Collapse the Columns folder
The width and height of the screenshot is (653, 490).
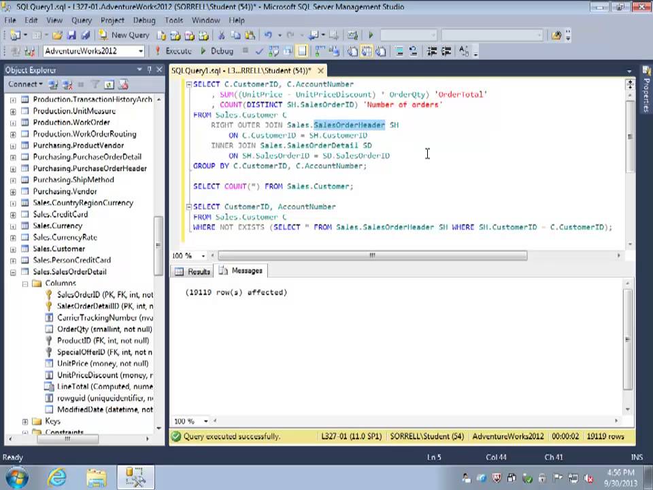(25, 284)
